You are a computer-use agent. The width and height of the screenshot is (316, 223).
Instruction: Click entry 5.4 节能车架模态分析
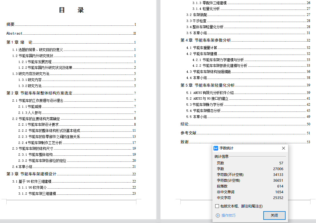[248, 111]
